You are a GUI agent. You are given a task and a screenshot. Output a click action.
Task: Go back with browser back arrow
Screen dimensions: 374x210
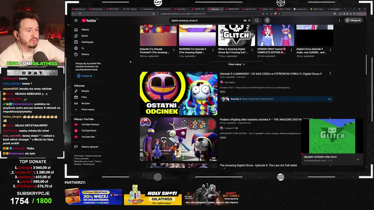73,14
